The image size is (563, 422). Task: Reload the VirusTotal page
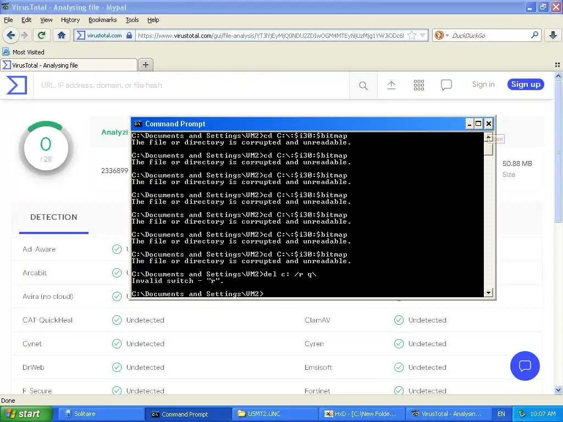pyautogui.click(x=41, y=35)
